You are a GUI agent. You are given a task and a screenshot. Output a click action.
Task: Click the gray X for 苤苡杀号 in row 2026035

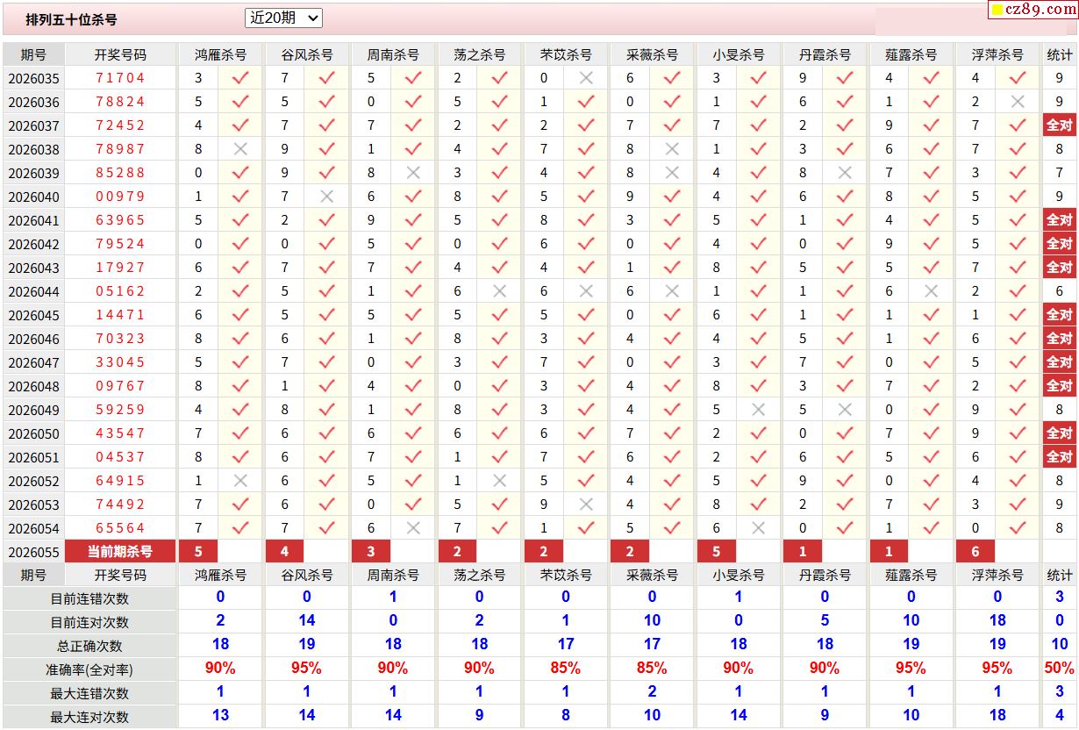586,78
